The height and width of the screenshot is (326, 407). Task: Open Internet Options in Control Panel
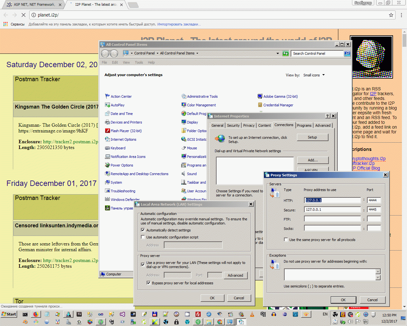click(x=121, y=139)
